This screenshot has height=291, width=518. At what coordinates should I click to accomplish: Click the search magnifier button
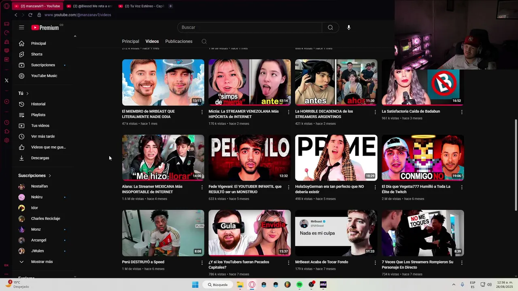[x=330, y=27]
